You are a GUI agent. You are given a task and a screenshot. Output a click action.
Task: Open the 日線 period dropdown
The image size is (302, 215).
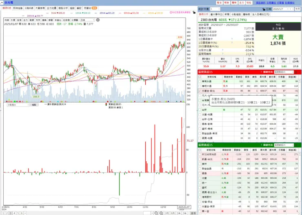87,20
